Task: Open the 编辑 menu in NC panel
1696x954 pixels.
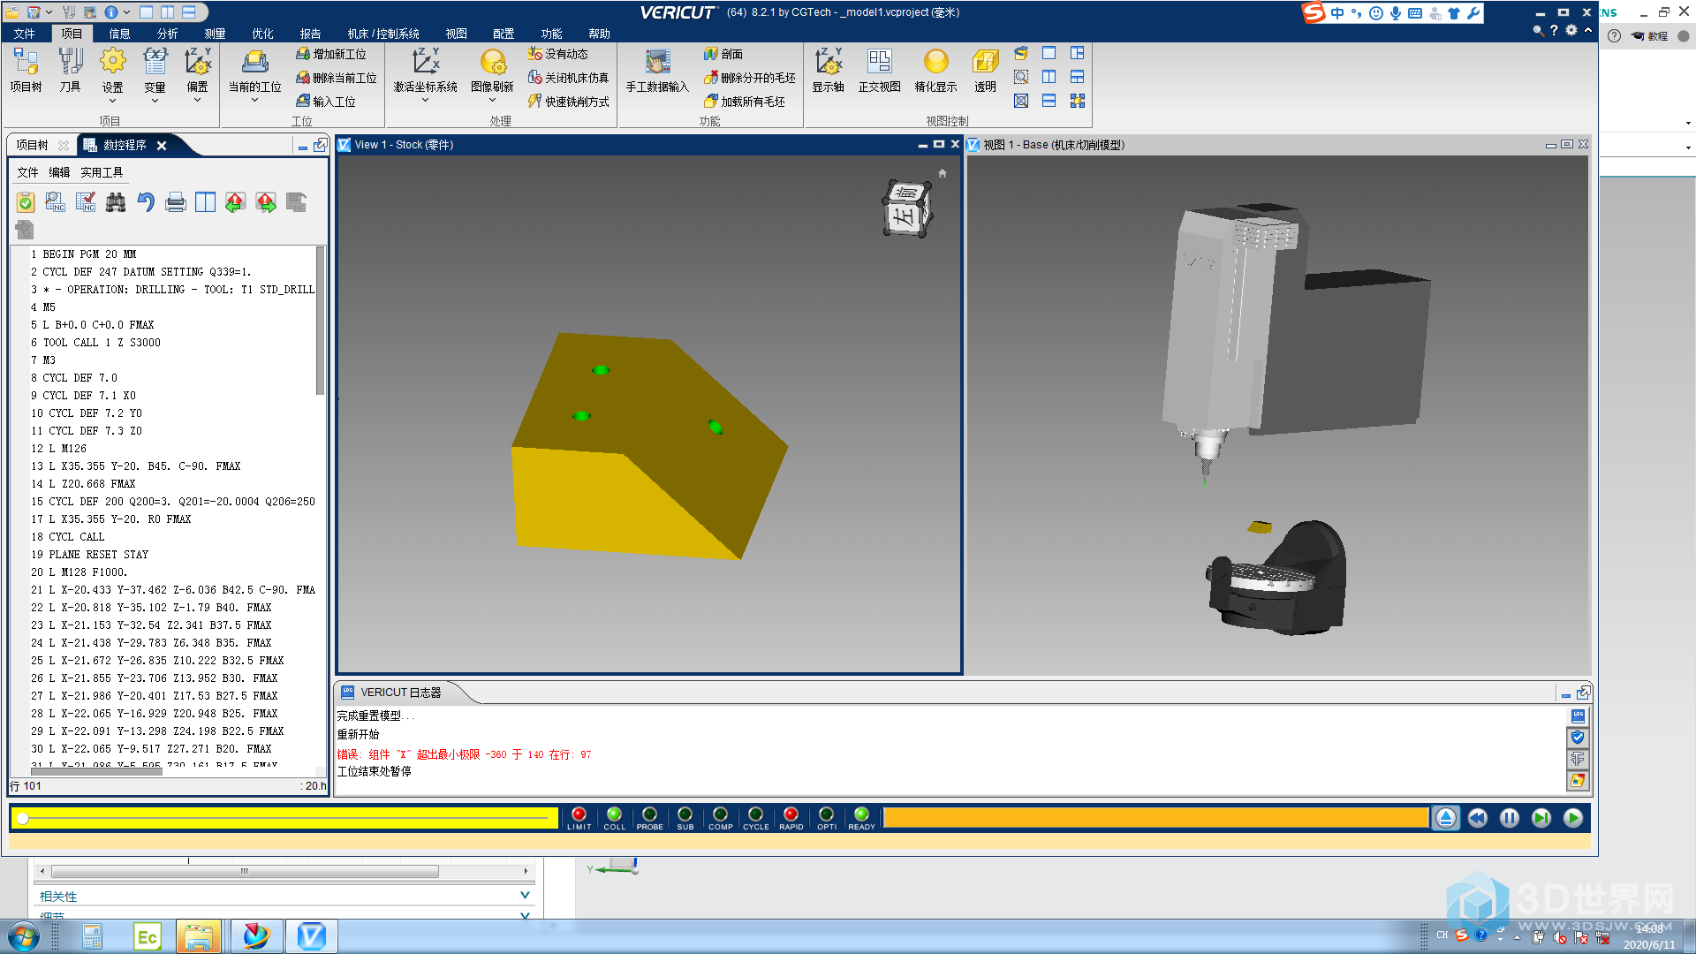Action: coord(59,172)
